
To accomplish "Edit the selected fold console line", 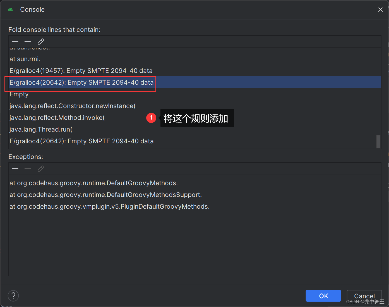I will pos(41,42).
